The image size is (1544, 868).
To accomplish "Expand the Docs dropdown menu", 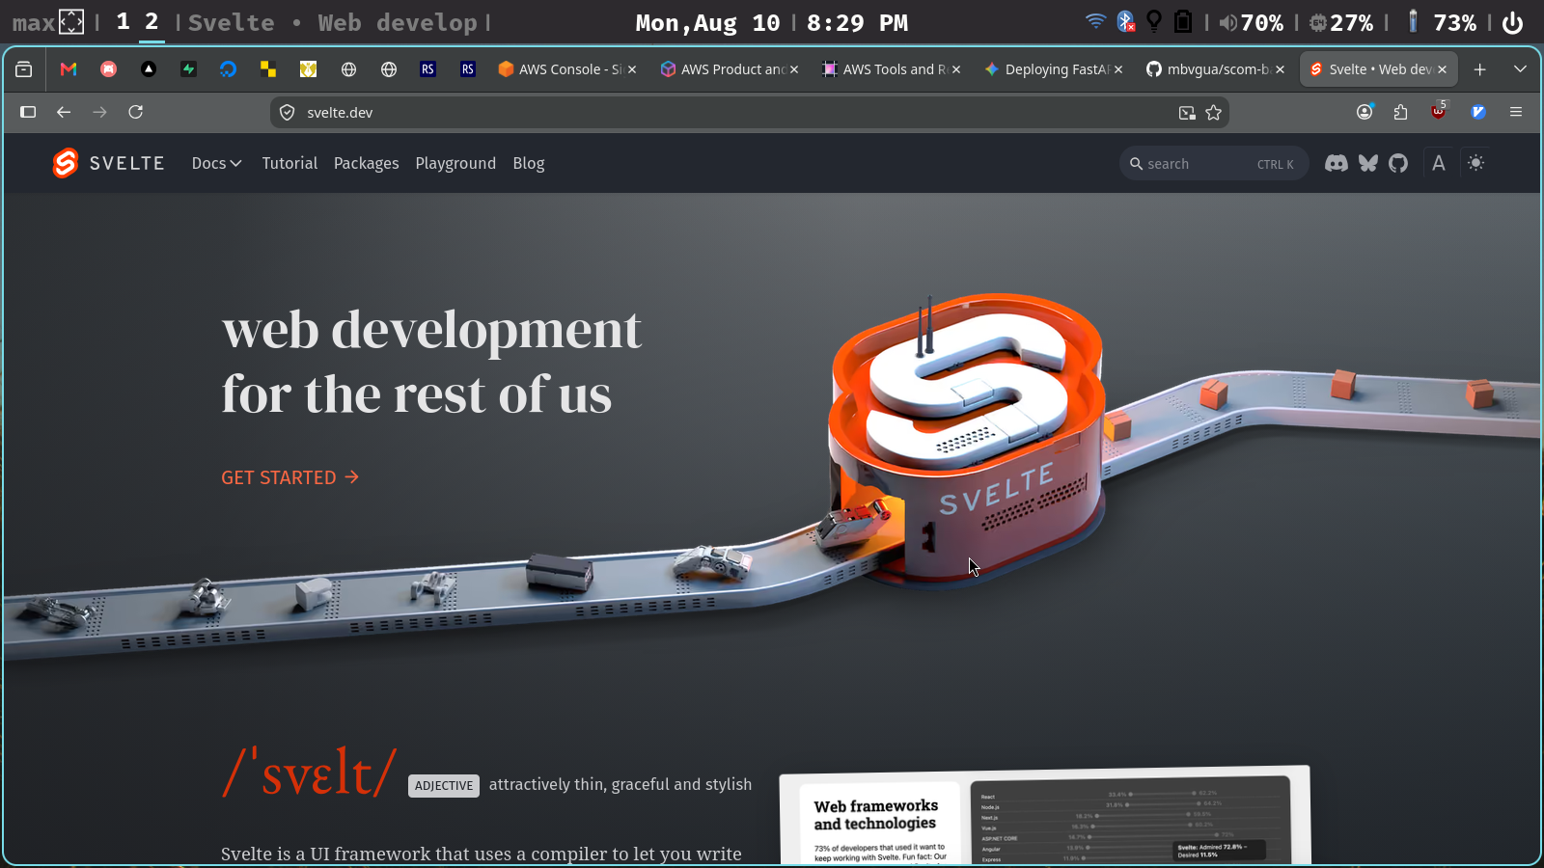I will [216, 163].
